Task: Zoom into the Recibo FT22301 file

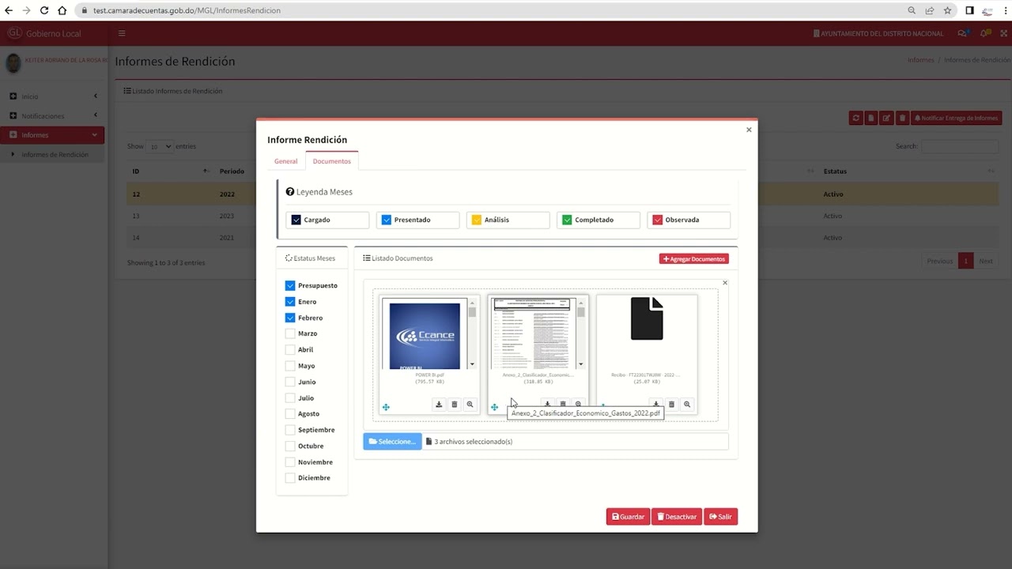Action: 687,405
